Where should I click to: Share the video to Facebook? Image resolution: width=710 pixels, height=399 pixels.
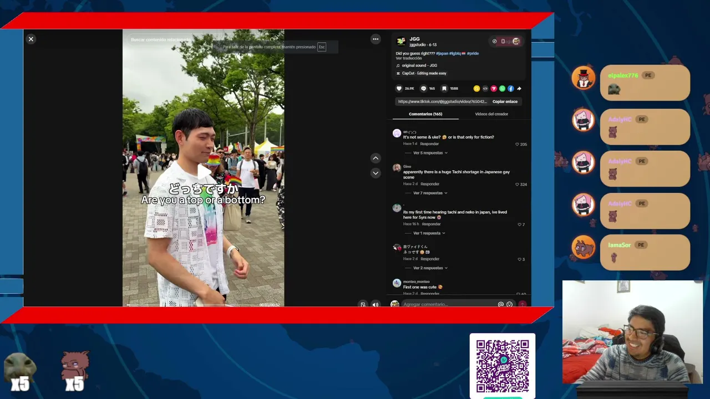[511, 89]
